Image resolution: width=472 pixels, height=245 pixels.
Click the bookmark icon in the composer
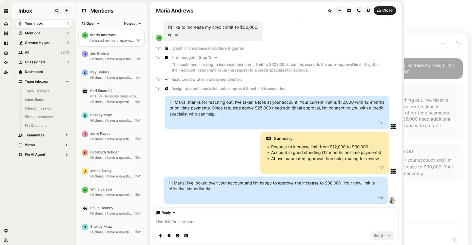[x=169, y=235]
